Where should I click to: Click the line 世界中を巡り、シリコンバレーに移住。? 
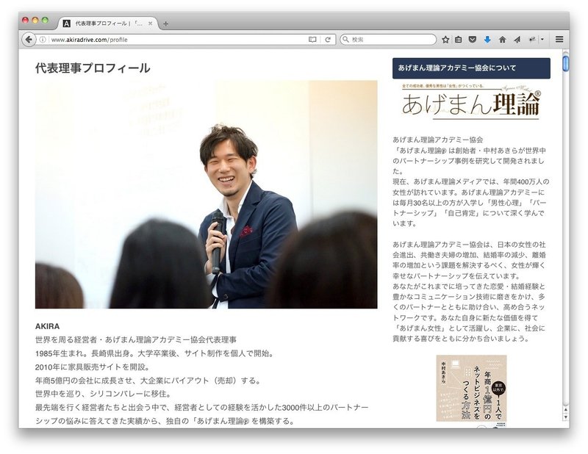tap(103, 394)
